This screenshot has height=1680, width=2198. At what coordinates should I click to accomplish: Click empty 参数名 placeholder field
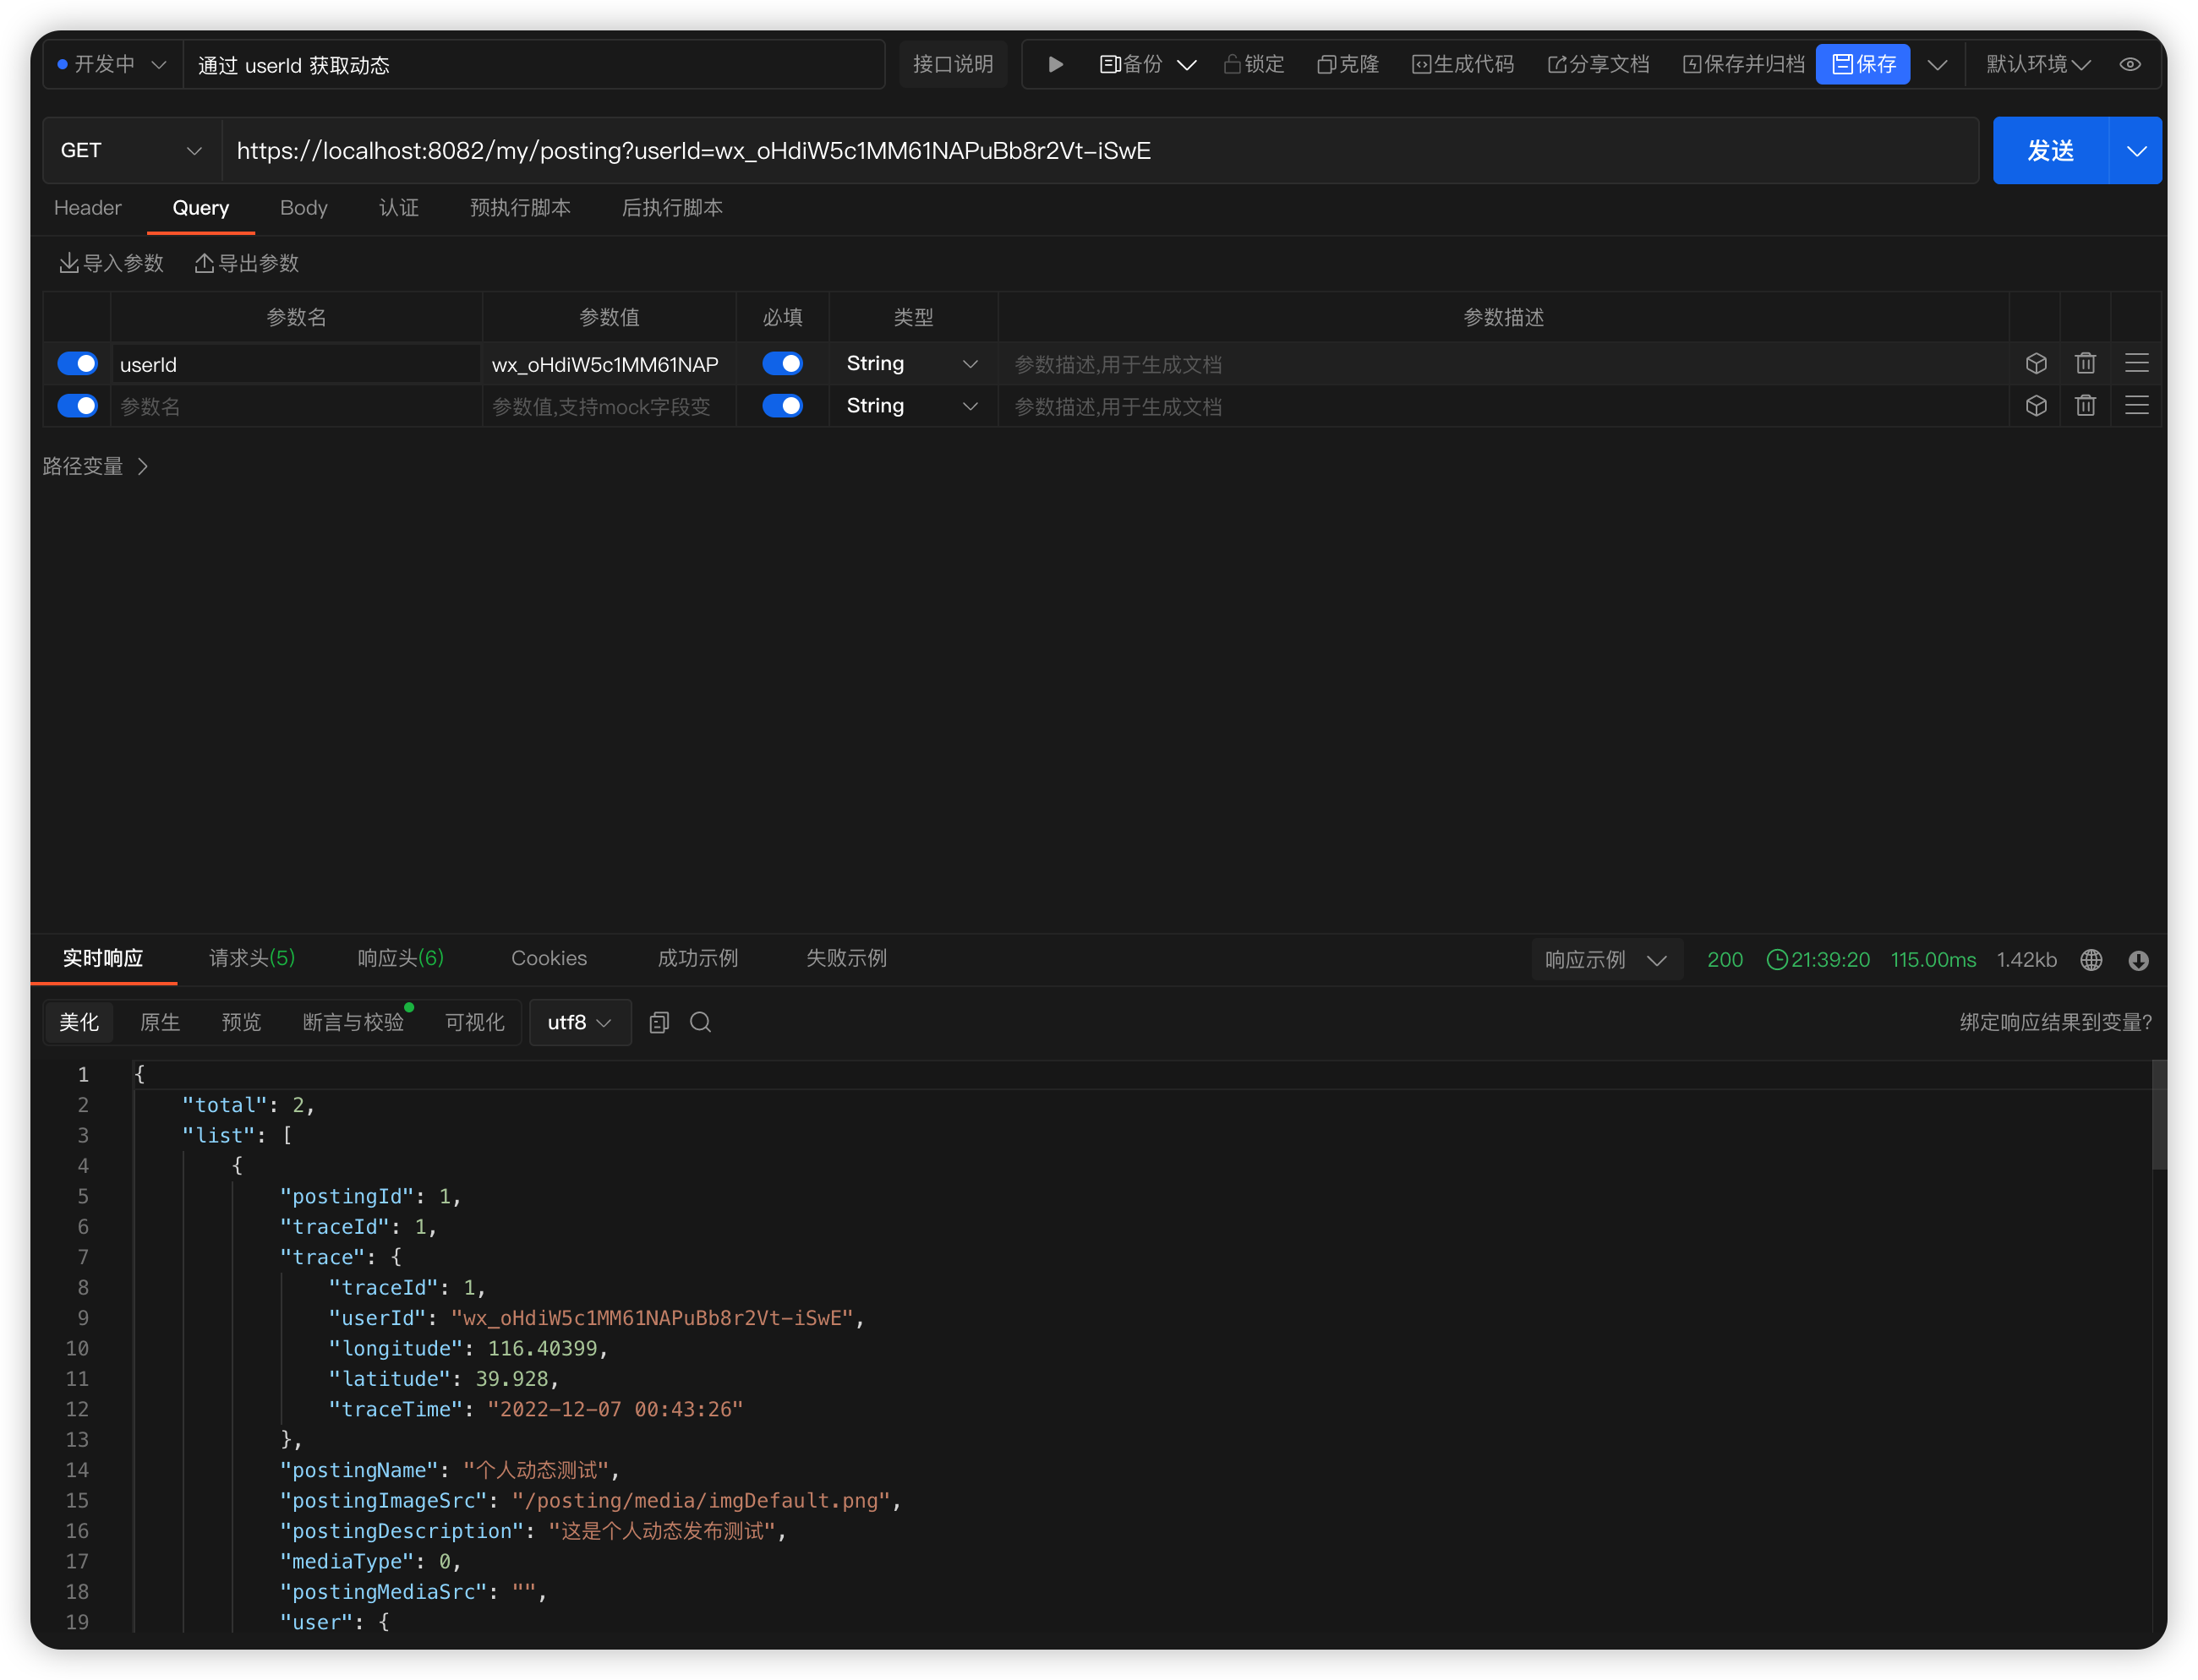click(296, 406)
